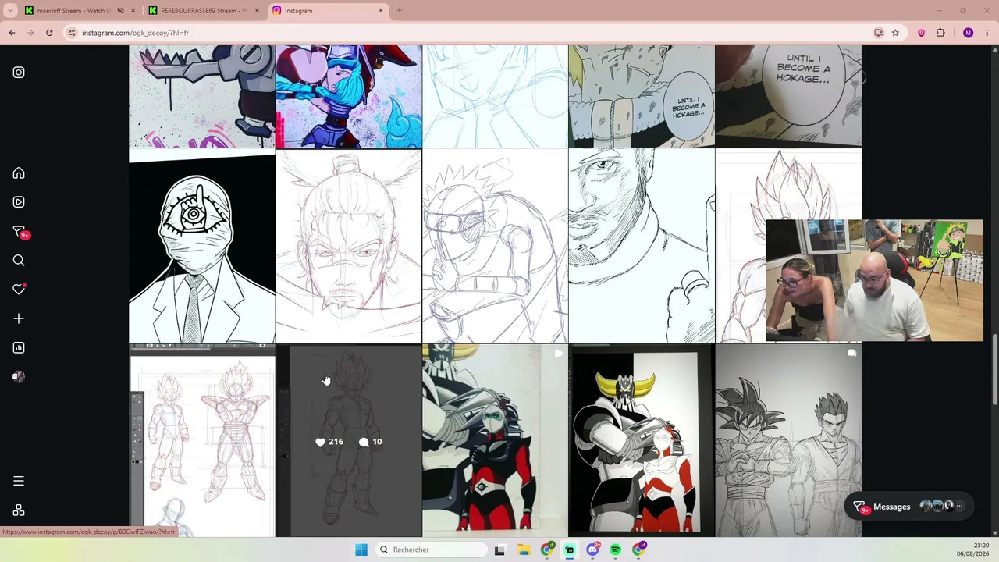Unmute the maerioff Stream tab audio icon
The width and height of the screenshot is (999, 562).
(x=120, y=11)
